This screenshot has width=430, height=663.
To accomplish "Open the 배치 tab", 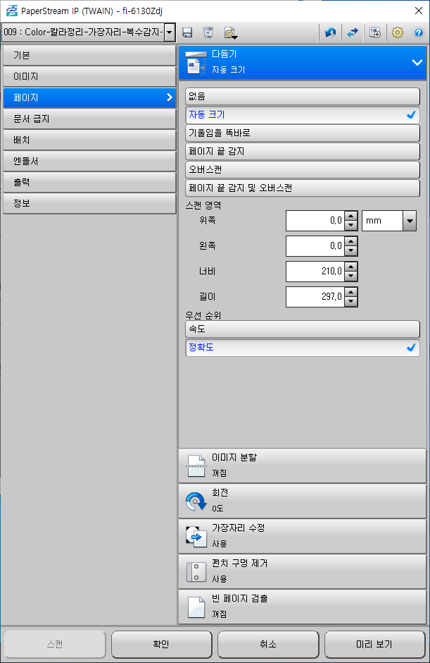I will pyautogui.click(x=89, y=140).
